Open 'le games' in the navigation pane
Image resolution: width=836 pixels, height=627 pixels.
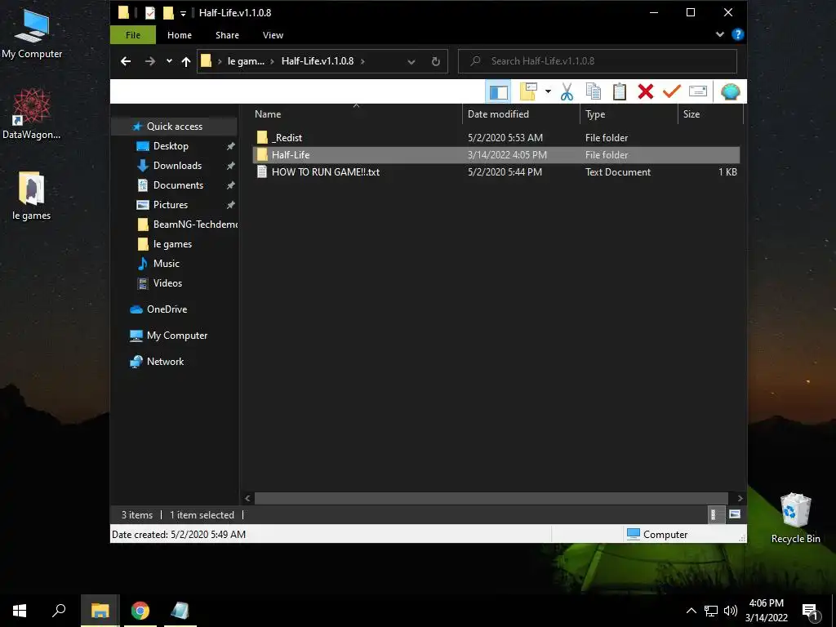pyautogui.click(x=172, y=244)
